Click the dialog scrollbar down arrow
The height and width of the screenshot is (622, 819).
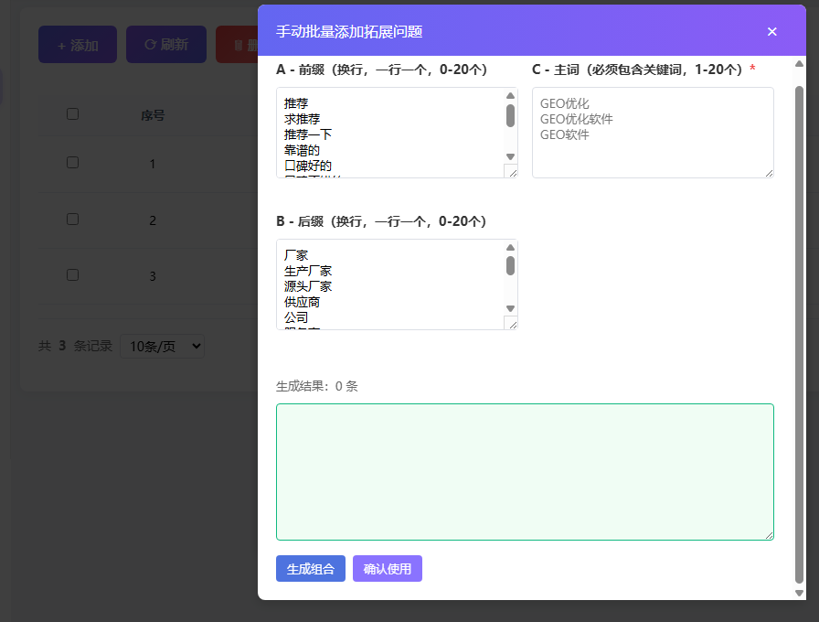[x=799, y=593]
